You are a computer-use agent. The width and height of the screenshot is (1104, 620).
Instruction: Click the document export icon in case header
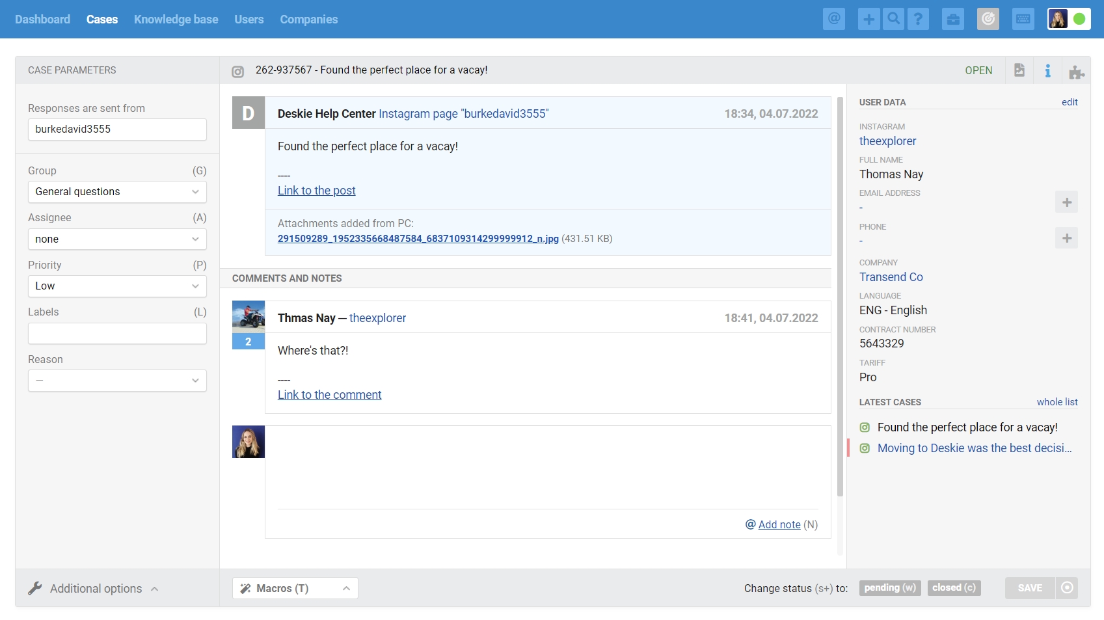[1019, 70]
